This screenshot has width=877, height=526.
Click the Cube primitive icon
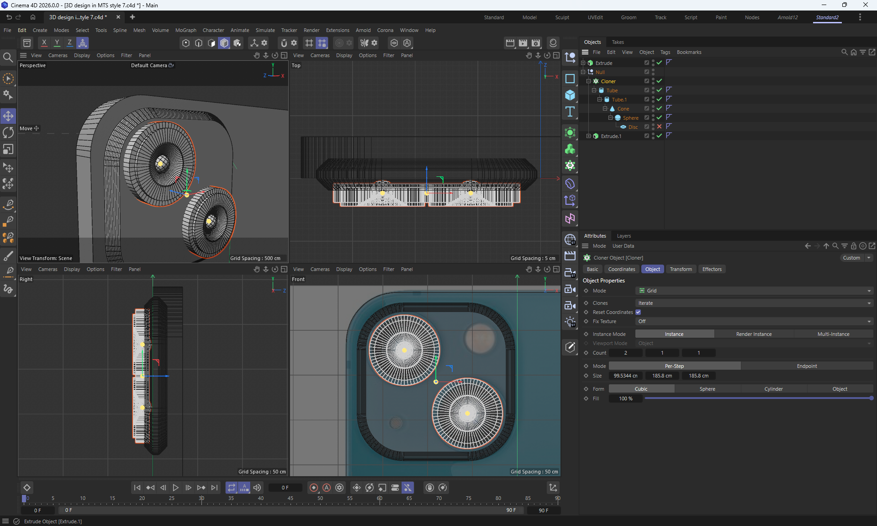[570, 95]
